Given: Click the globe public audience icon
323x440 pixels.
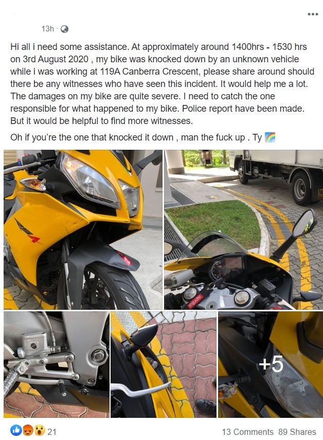Looking at the screenshot, I should click(64, 29).
